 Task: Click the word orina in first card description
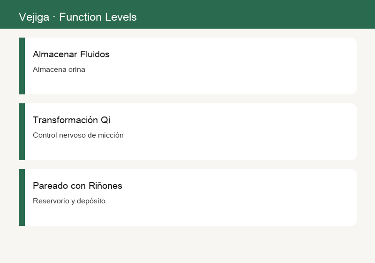(x=77, y=69)
